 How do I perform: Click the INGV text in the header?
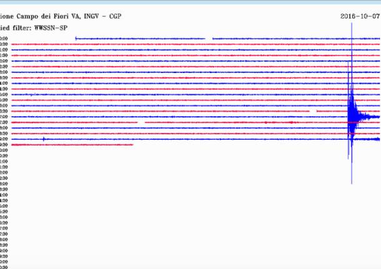[91, 16]
